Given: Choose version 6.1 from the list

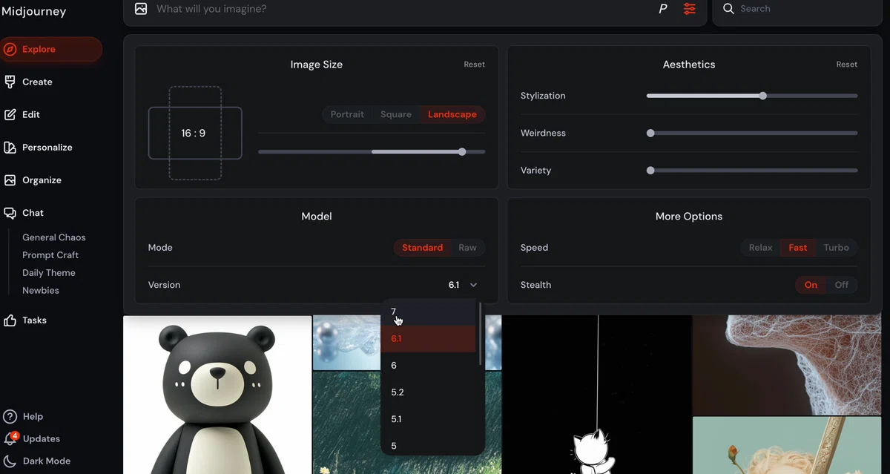Looking at the screenshot, I should click(x=429, y=338).
